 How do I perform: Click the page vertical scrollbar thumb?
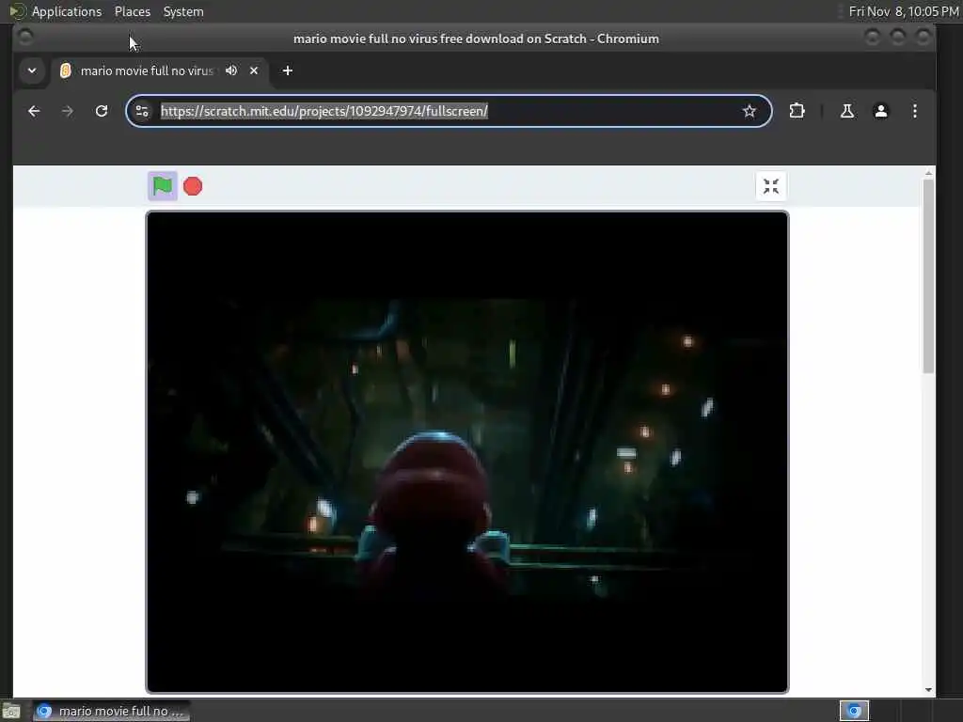[928, 276]
